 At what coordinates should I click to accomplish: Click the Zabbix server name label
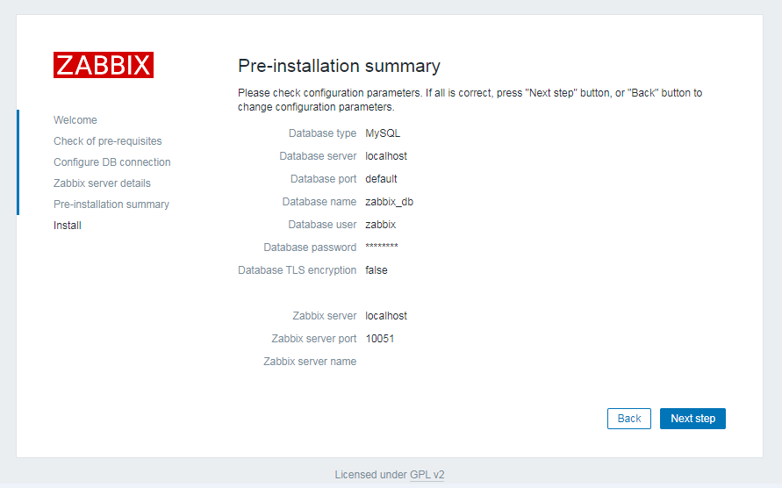(x=310, y=362)
